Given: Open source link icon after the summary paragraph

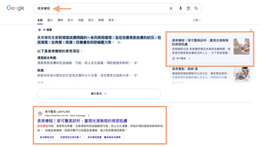Looking at the screenshot, I should coord(119,42).
